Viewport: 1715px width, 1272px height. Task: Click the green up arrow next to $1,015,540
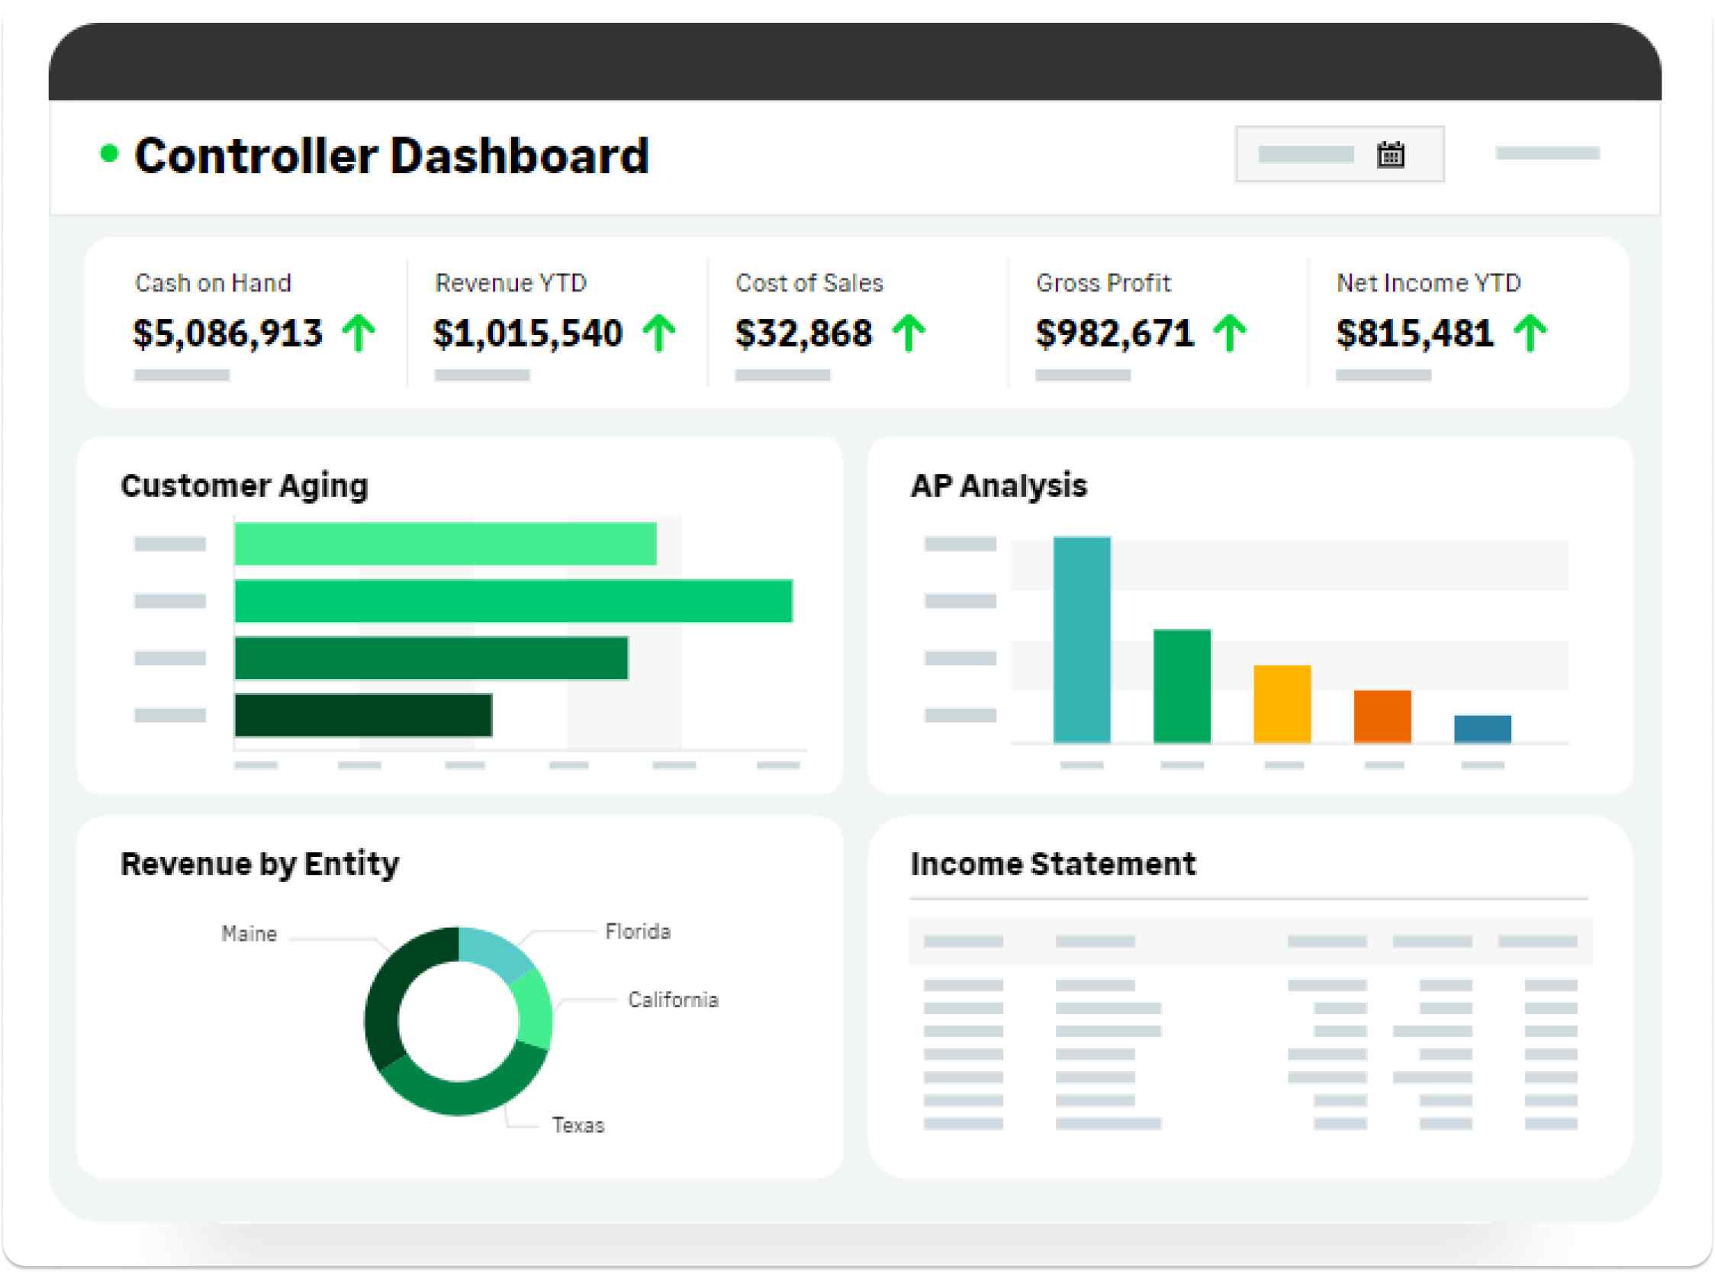pos(659,333)
